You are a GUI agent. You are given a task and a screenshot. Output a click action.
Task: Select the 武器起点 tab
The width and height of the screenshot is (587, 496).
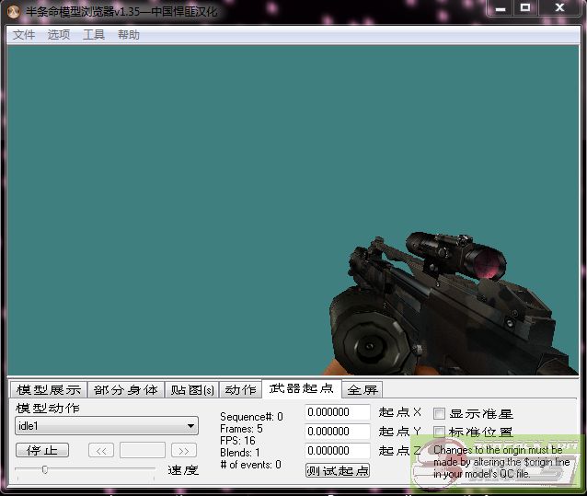pyautogui.click(x=302, y=388)
